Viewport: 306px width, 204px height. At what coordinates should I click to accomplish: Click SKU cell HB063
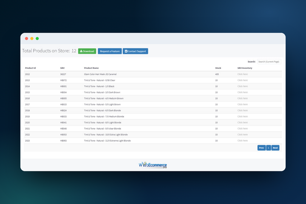63,141
